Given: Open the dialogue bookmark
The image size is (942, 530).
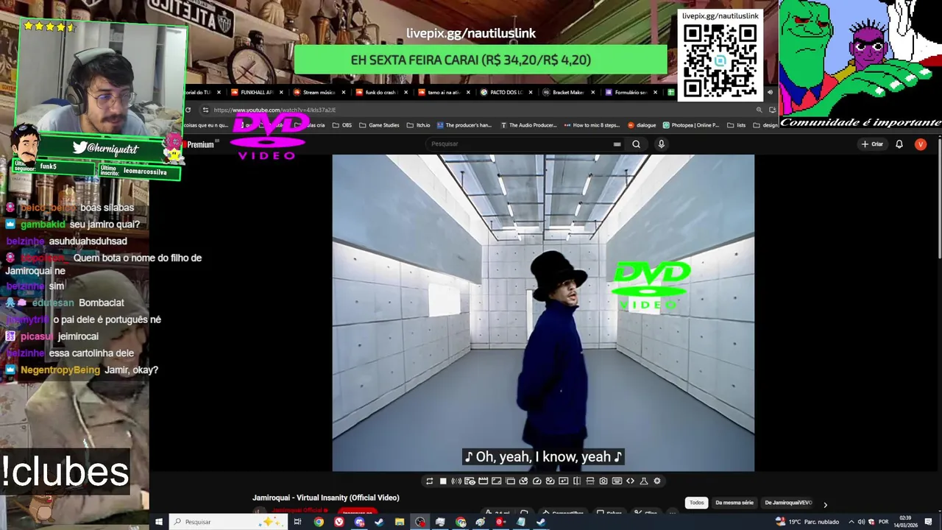Looking at the screenshot, I should click(x=642, y=125).
